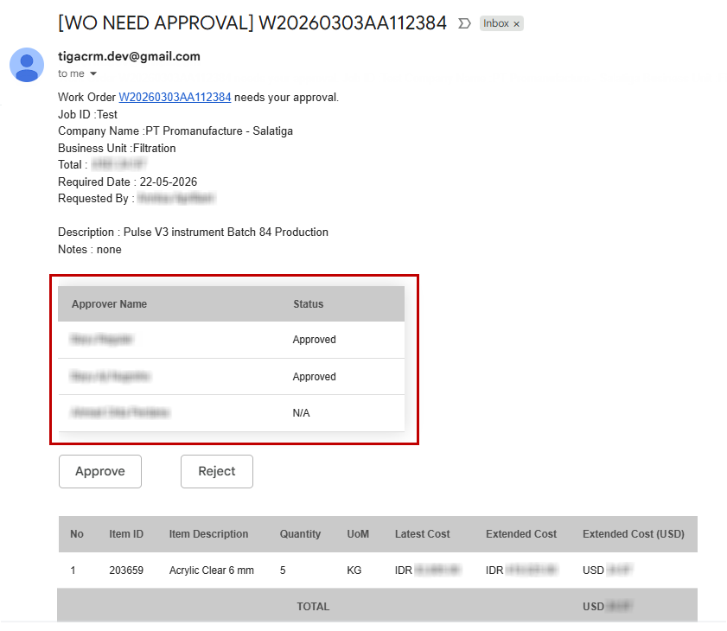This screenshot has width=727, height=631.
Task: Click the Item Description column header
Action: 208,534
